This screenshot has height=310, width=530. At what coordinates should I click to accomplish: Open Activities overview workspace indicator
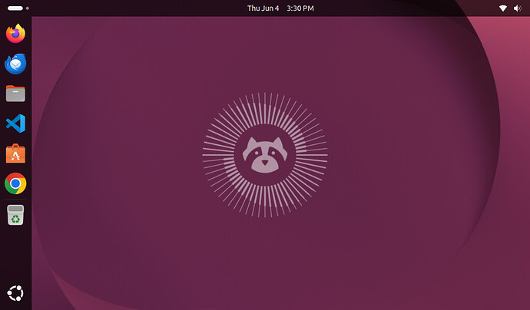click(x=18, y=8)
